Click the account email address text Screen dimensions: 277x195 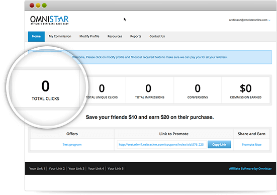248,20
